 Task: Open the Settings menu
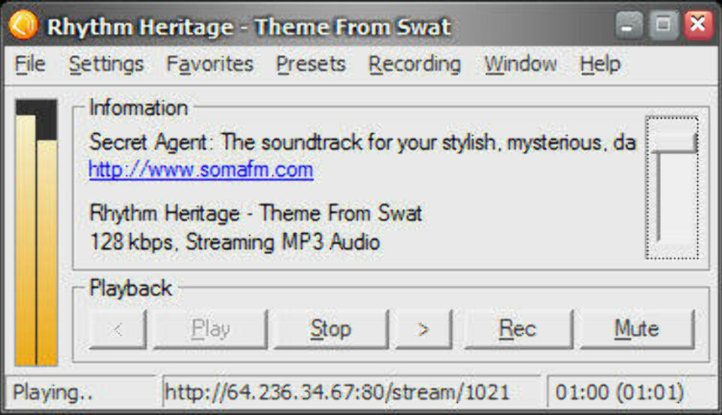pyautogui.click(x=106, y=65)
